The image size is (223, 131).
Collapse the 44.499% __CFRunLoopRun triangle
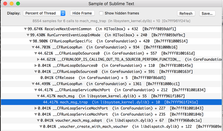[x=33, y=84]
